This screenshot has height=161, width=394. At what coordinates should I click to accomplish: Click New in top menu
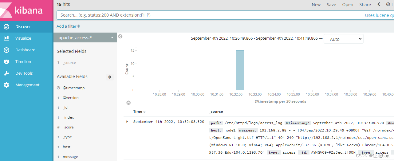316,5
